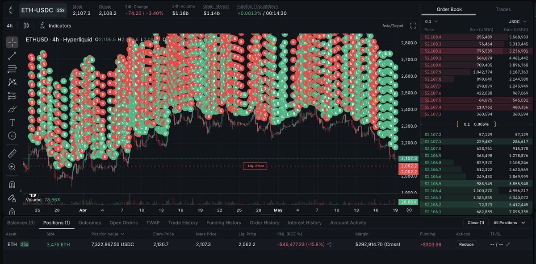
Task: Open the Order History tab
Action: coord(264,223)
